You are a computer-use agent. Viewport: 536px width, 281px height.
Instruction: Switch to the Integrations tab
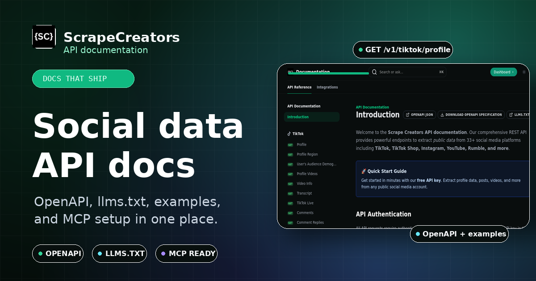[x=327, y=87]
